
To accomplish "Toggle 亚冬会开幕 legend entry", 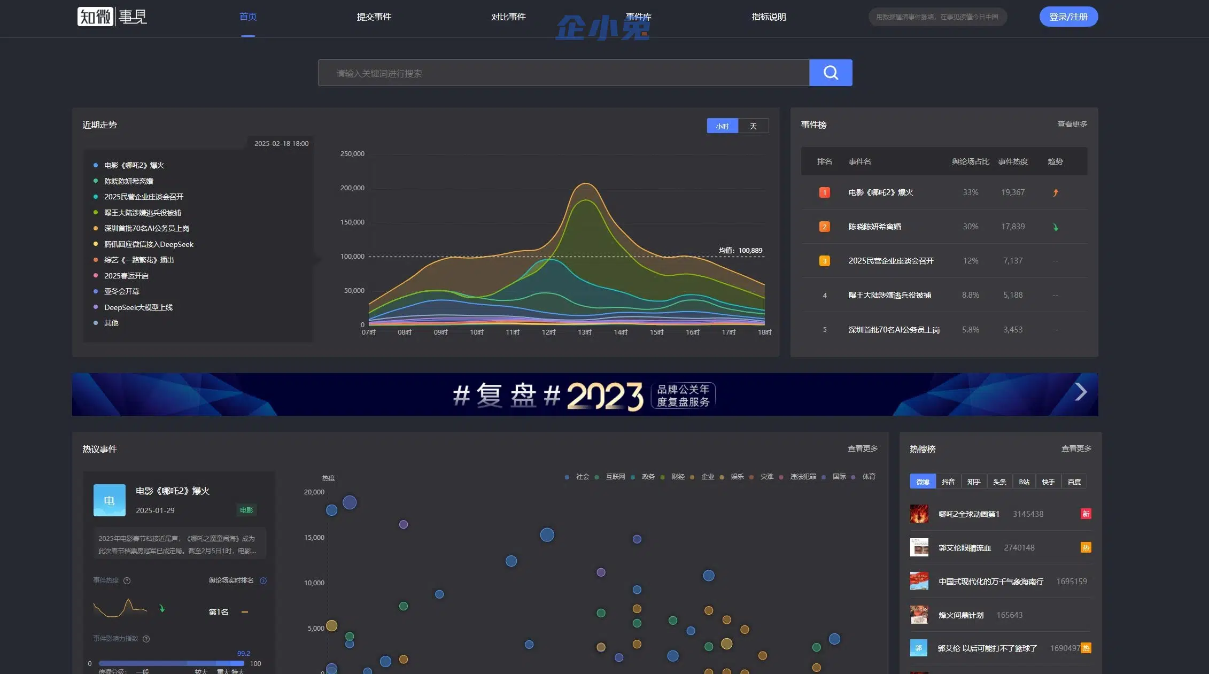I will pyautogui.click(x=117, y=291).
